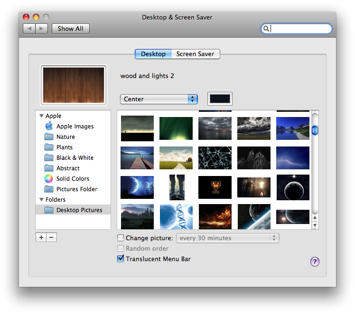Screen dimensions: 355x313
Task: Select the dark gothic cathedral wallpaper
Action: [254, 158]
